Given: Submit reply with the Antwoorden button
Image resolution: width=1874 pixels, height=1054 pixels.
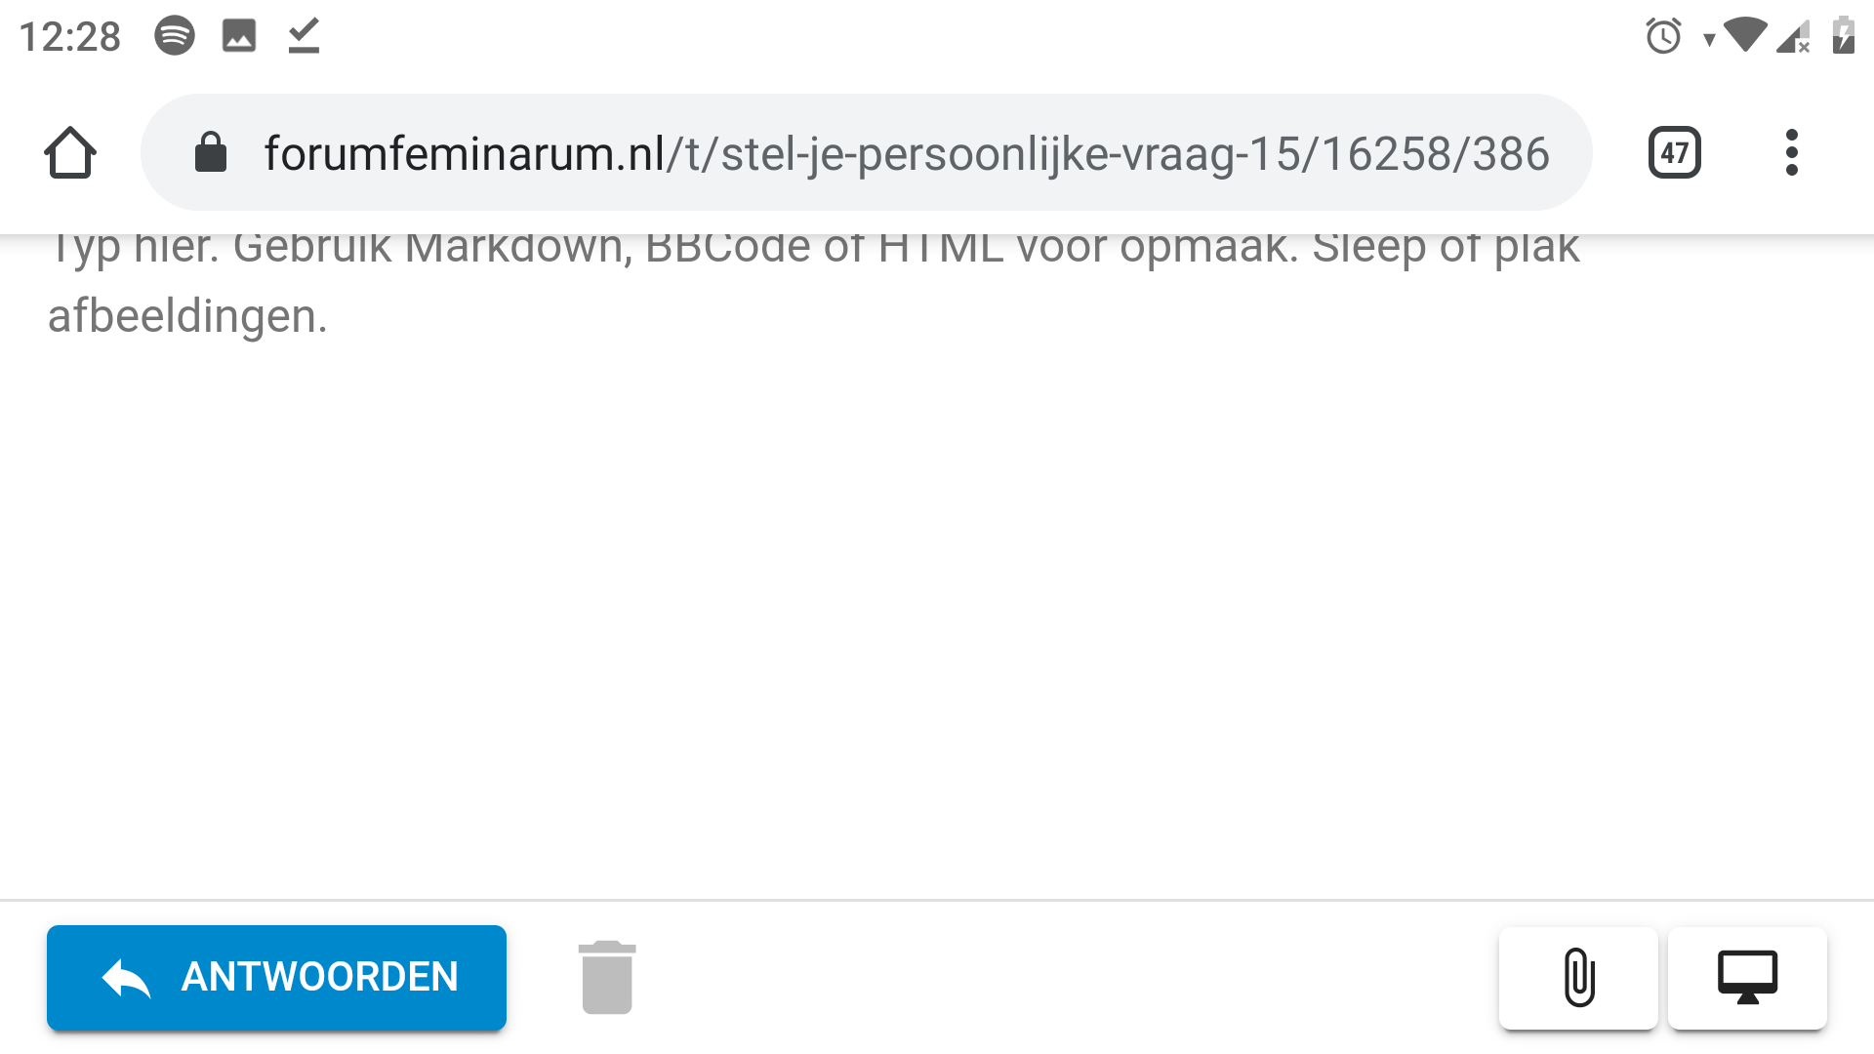Looking at the screenshot, I should point(276,977).
